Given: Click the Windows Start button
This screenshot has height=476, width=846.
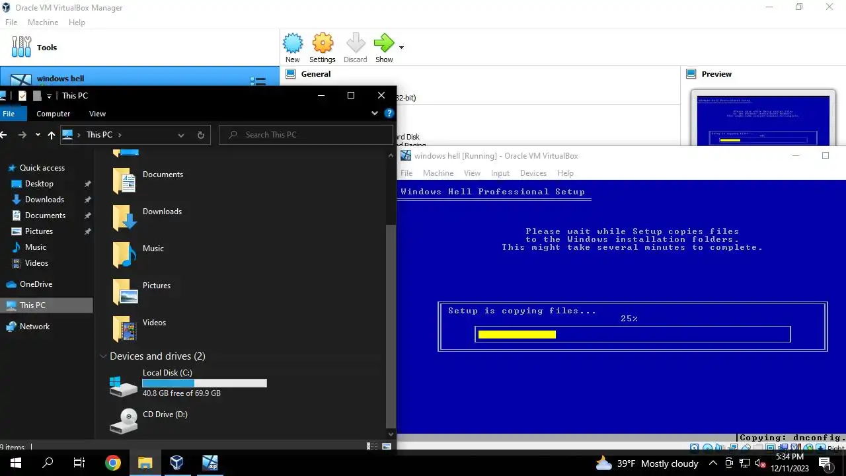Looking at the screenshot, I should [16, 463].
